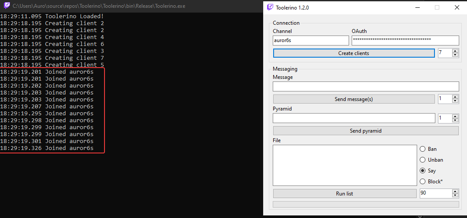Click console line at 18:29:19.207 Joined auror6s

coord(47,106)
